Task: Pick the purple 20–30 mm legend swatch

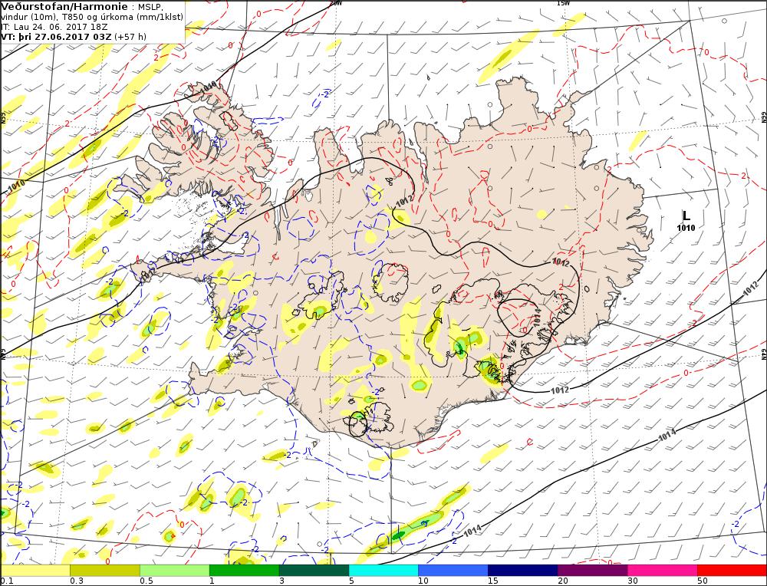Action: point(592,570)
